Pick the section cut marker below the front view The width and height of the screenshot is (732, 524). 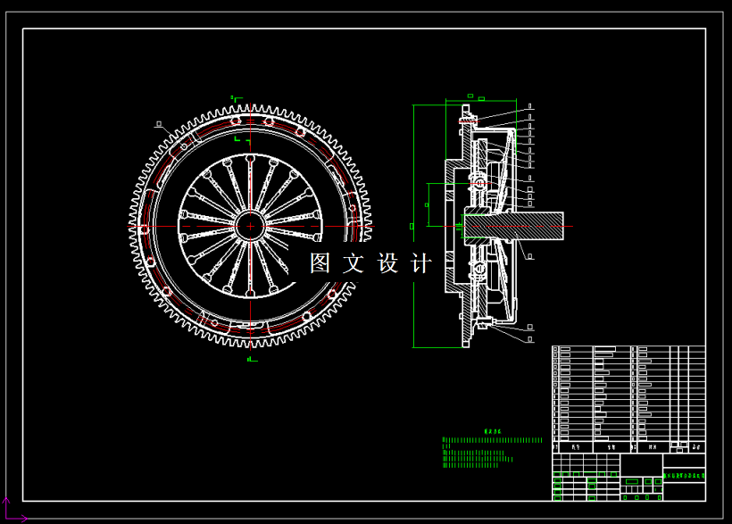click(x=252, y=359)
